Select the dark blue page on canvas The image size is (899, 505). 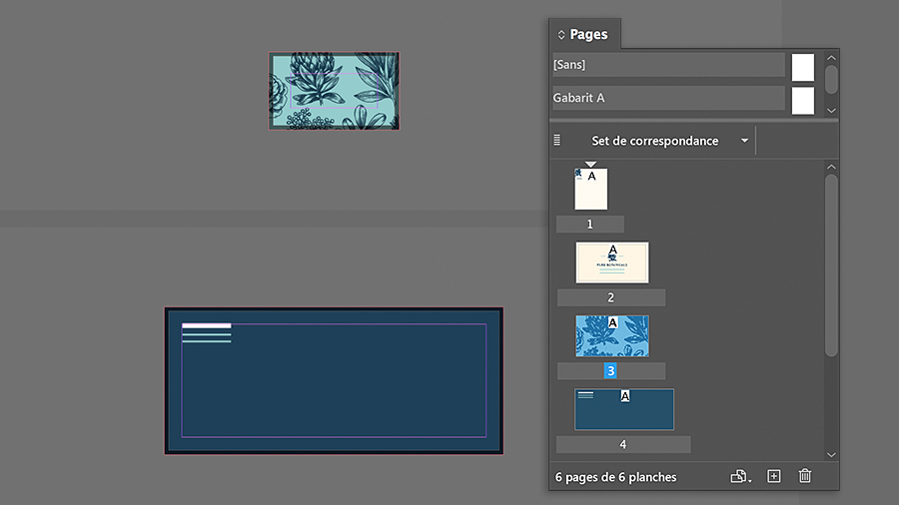click(335, 381)
